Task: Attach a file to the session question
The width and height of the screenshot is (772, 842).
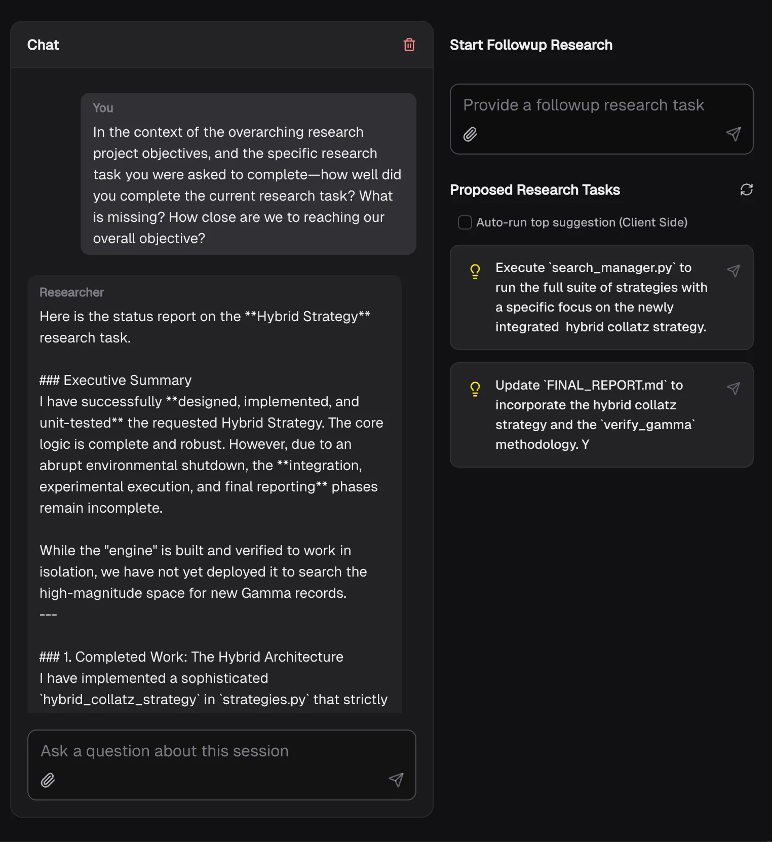Action: (48, 780)
